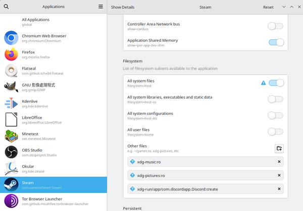The image size is (303, 211).
Task: Disable the All system files toggle
Action: pos(276,83)
